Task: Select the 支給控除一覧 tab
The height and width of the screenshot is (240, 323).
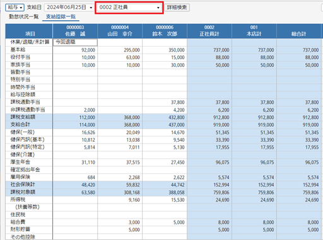Action: tap(61, 16)
